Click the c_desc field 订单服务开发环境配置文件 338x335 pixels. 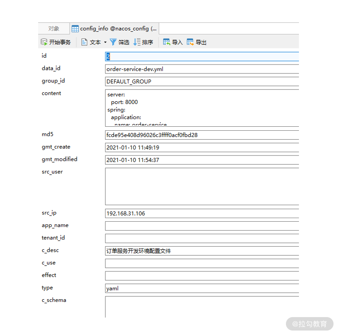pos(202,251)
